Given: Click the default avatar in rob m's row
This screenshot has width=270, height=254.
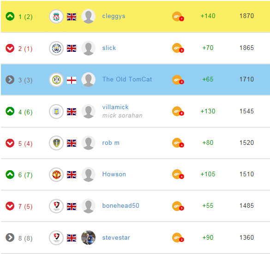Looking at the screenshot, I should coord(88,143).
